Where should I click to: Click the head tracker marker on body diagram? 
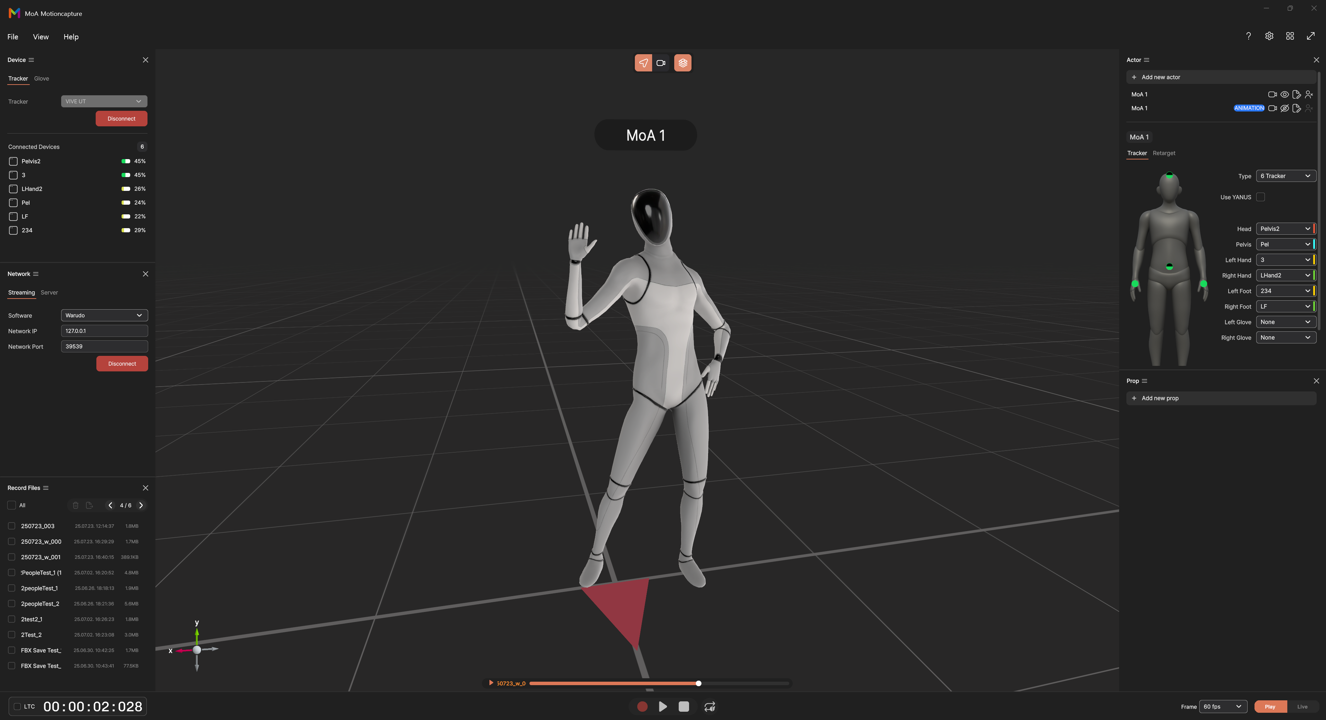[1170, 175]
